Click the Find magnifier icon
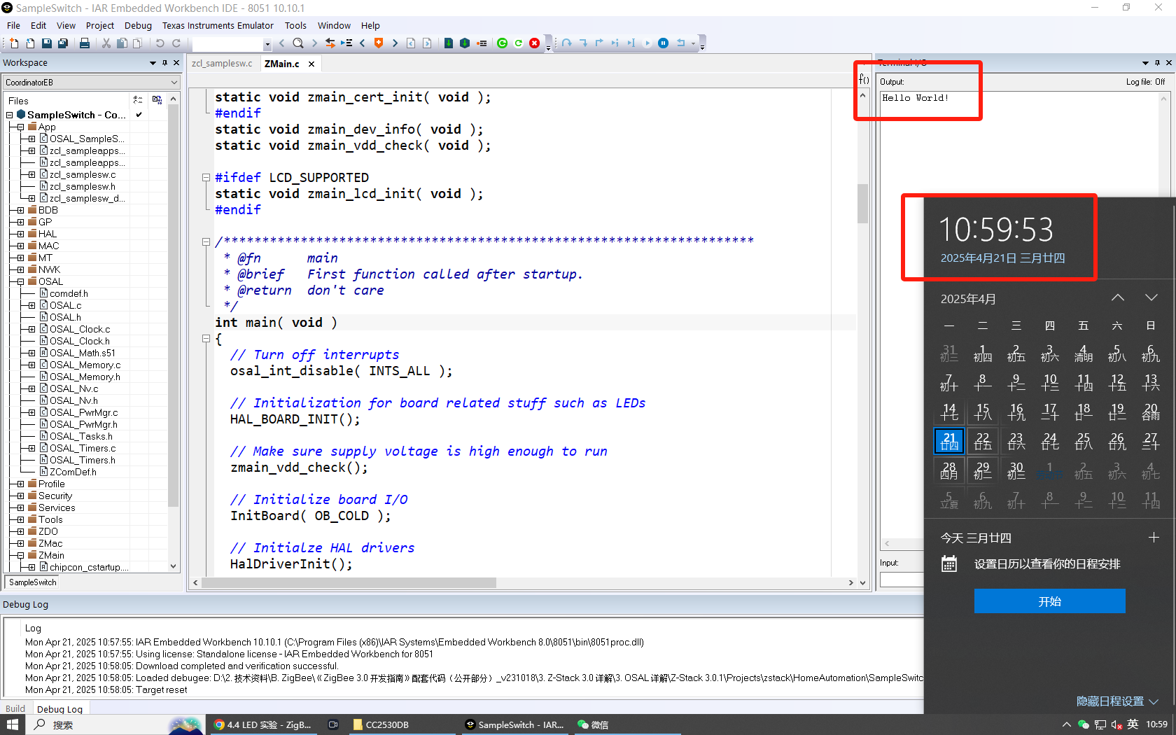The width and height of the screenshot is (1176, 735). click(x=298, y=43)
